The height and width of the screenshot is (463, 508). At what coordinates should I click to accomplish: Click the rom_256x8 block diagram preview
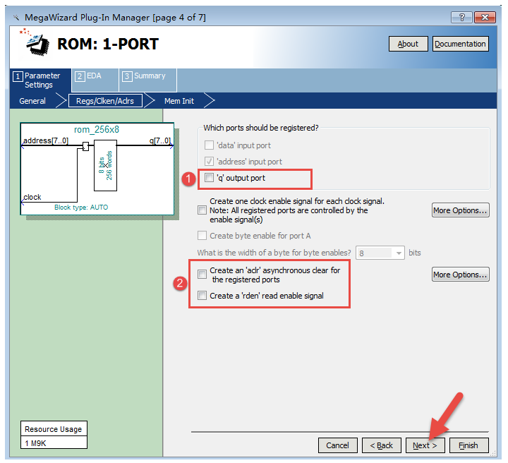[x=97, y=168]
